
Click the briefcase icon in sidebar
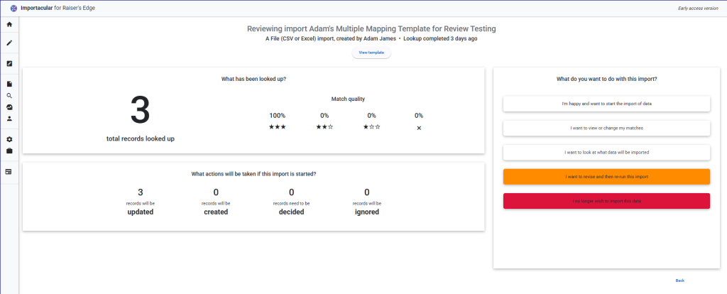(9, 151)
